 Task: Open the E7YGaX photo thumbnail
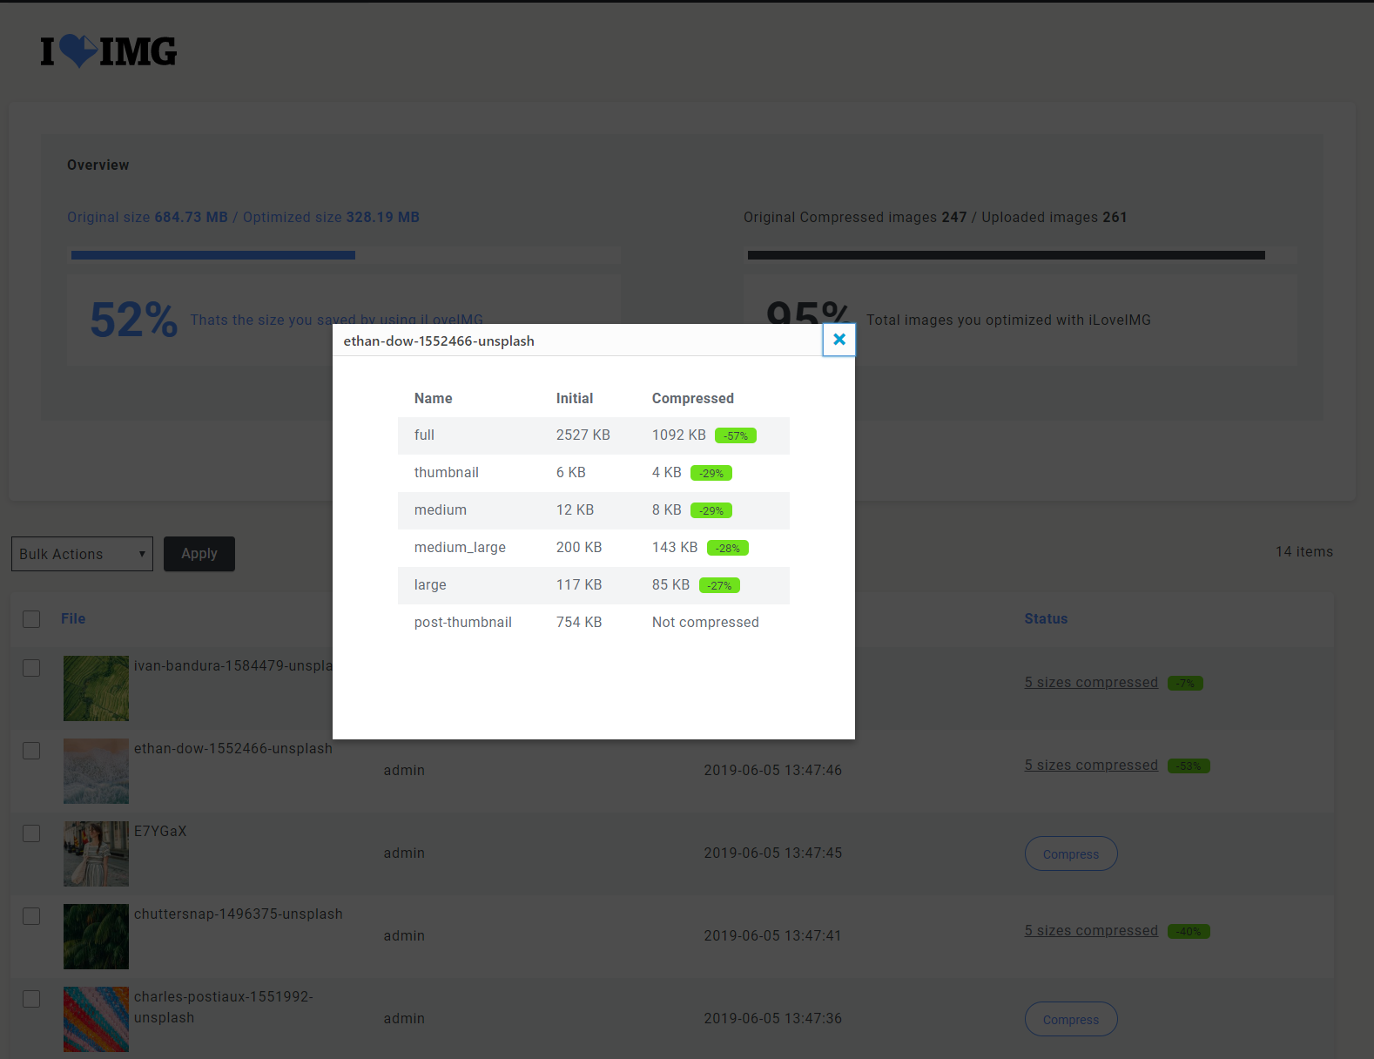point(96,853)
